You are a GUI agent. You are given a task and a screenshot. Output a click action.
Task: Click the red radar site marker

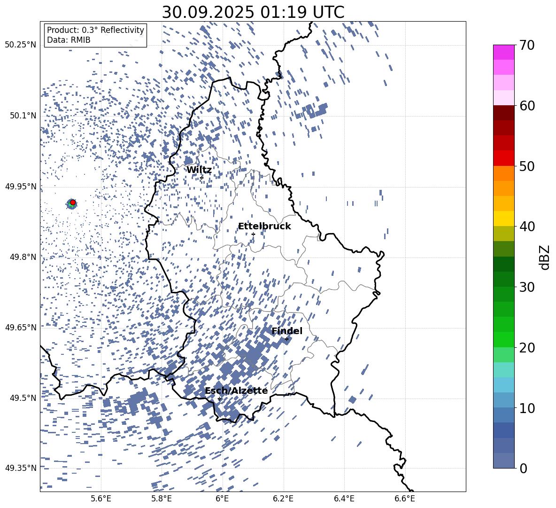[73, 203]
